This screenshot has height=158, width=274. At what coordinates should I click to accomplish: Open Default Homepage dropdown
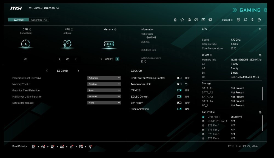104,103
